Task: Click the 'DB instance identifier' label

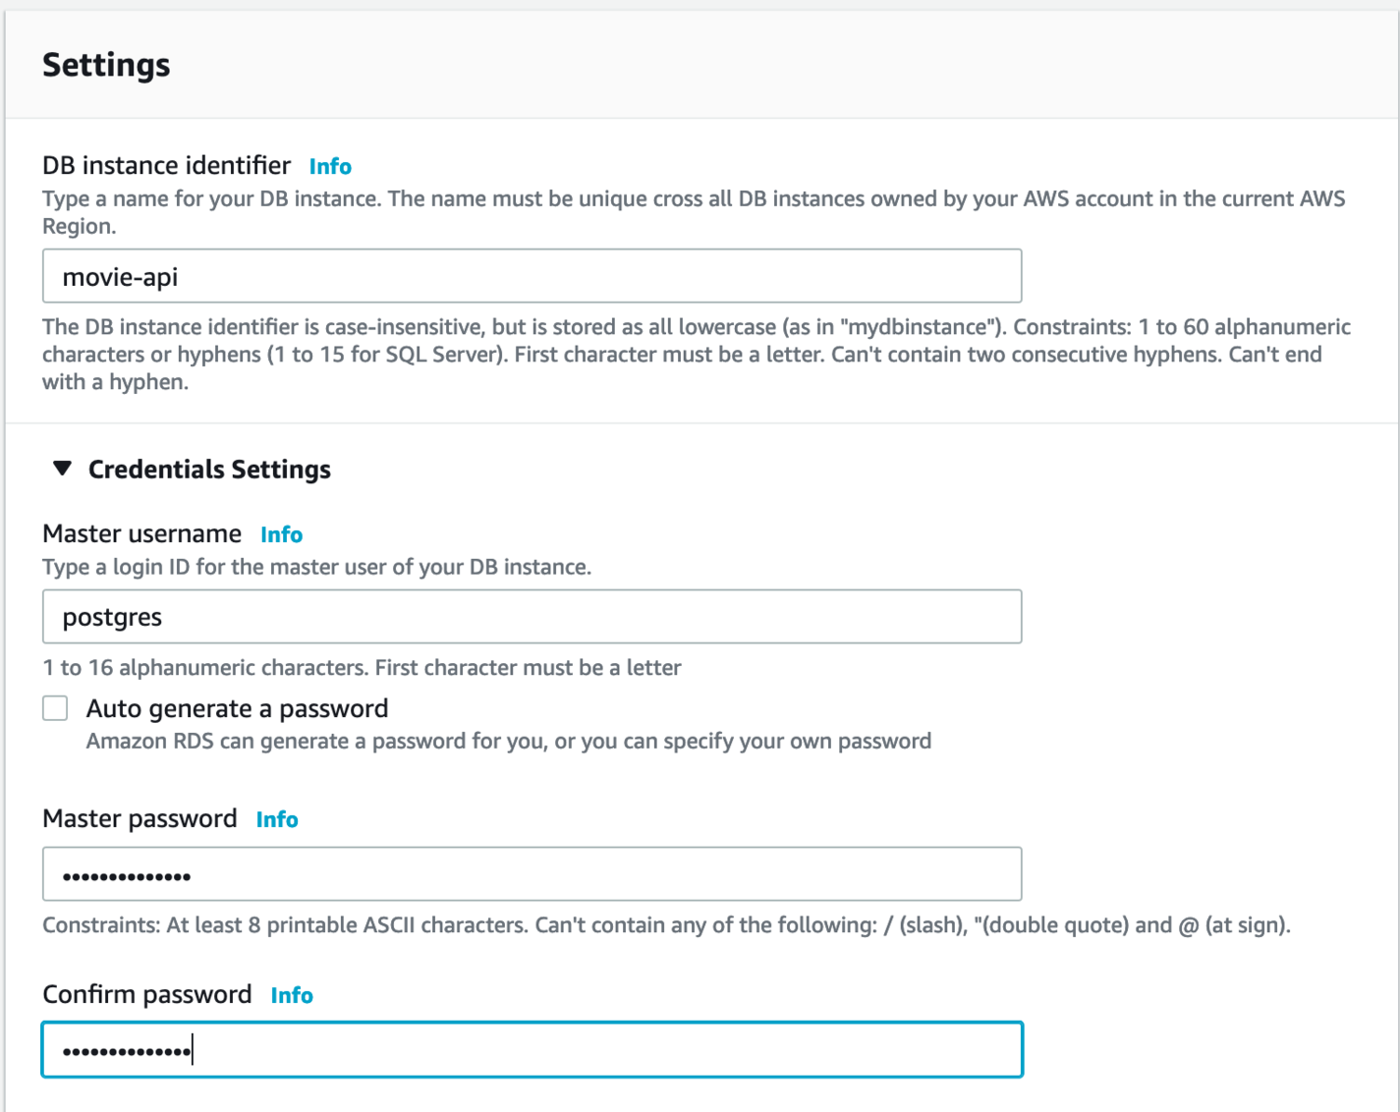Action: point(167,165)
